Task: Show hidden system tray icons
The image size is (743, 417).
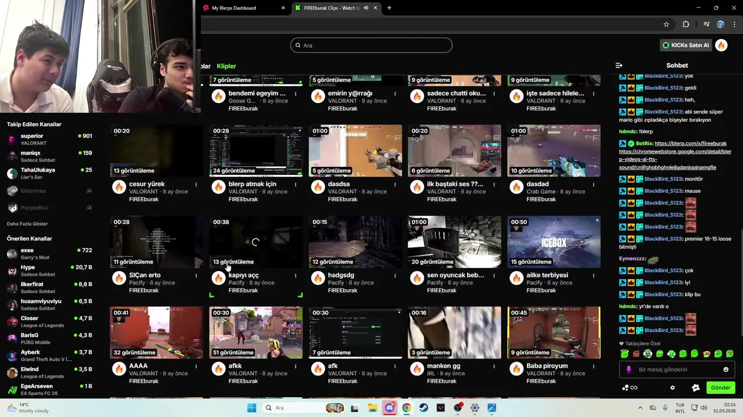Action: pos(640,408)
